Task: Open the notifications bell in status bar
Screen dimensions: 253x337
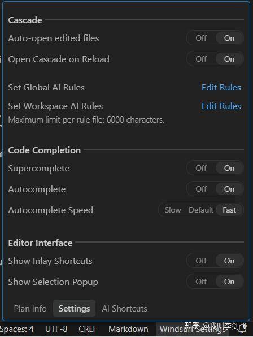Action: (x=242, y=329)
